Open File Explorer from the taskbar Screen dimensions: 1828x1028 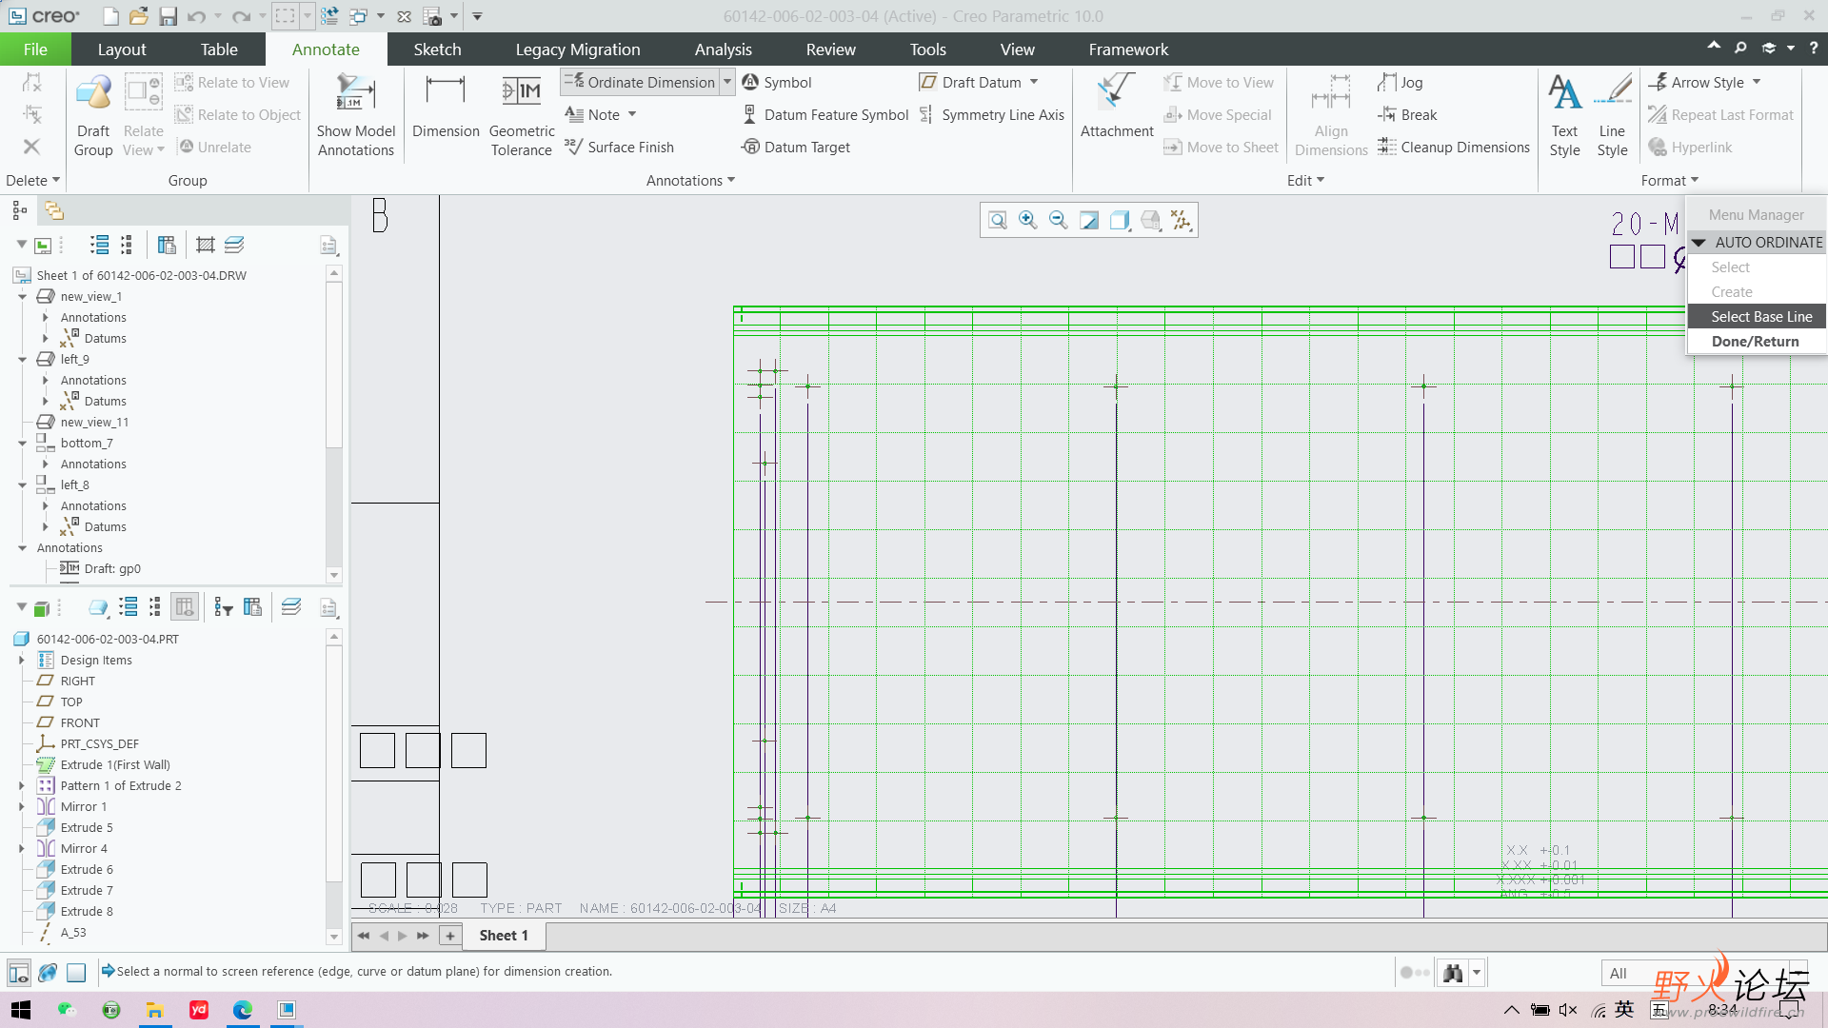[x=154, y=1010]
